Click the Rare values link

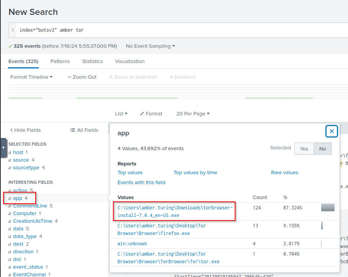[x=284, y=173]
